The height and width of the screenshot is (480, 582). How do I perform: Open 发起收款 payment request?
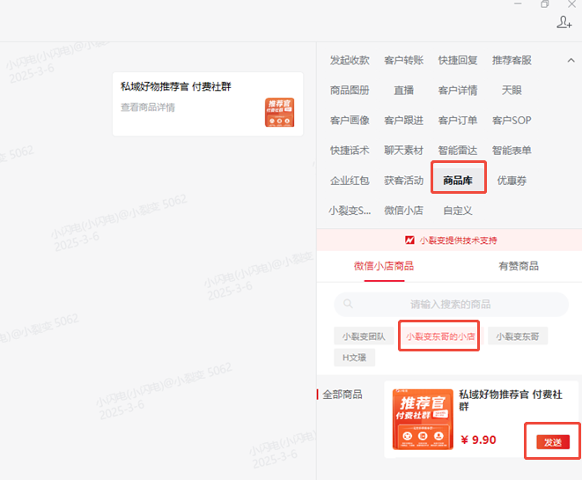tap(350, 60)
